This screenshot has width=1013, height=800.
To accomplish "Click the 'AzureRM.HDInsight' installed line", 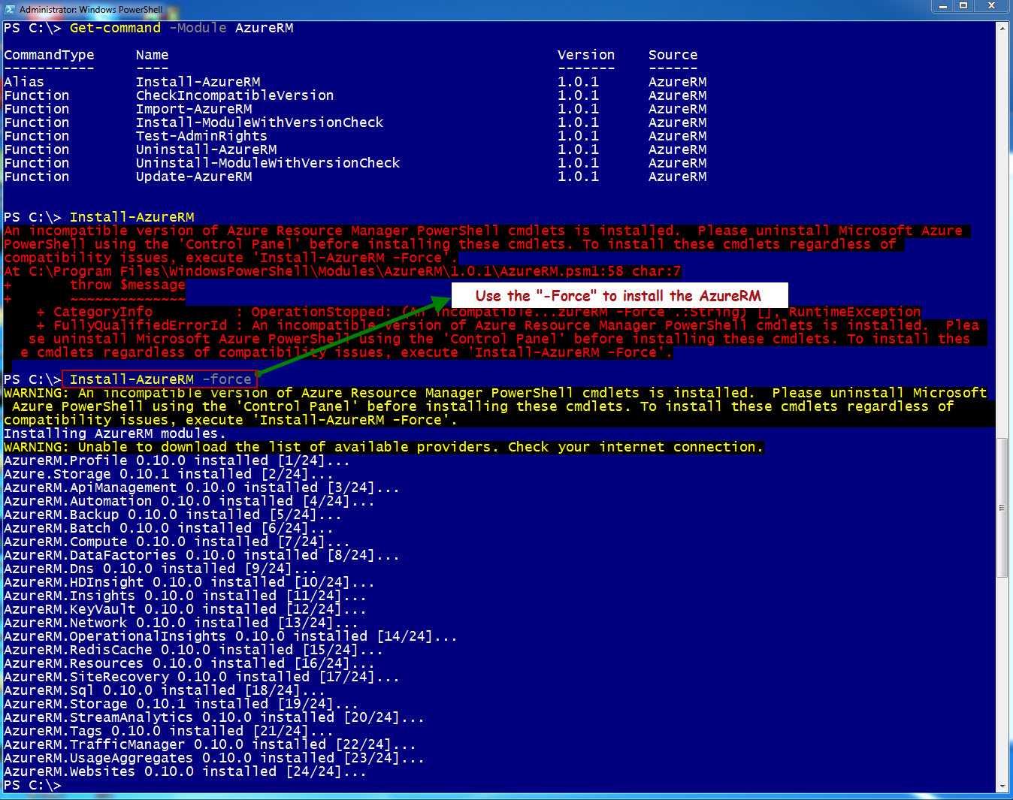I will coord(189,582).
